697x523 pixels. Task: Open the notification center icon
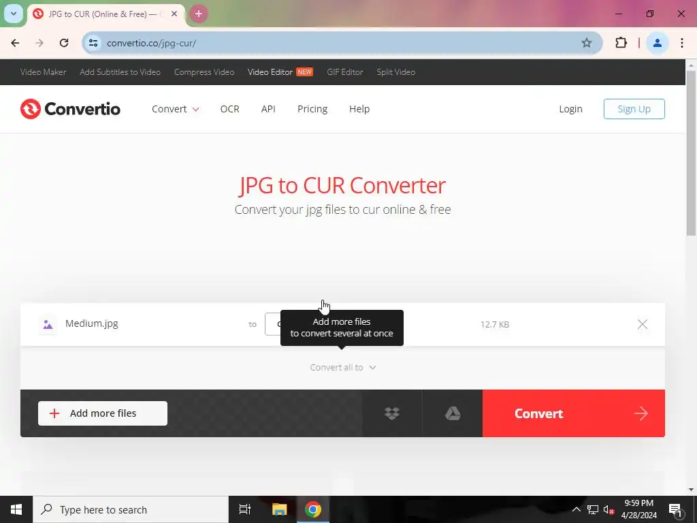[x=675, y=509]
